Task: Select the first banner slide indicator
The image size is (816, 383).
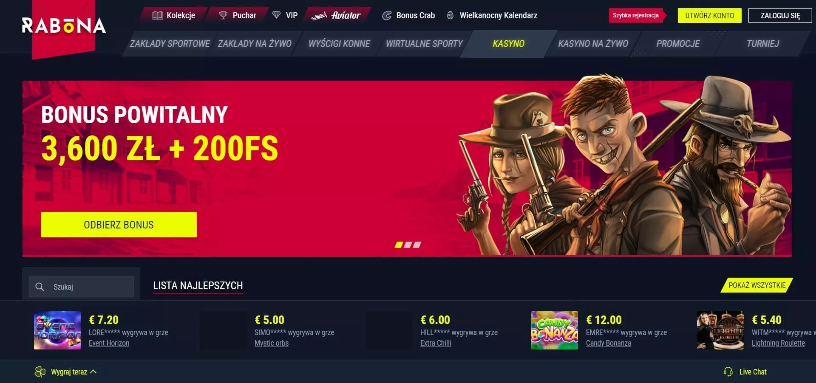Action: (399, 245)
